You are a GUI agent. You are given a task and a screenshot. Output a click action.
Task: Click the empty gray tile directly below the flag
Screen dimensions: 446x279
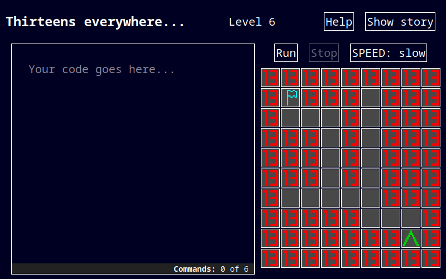tap(290, 118)
